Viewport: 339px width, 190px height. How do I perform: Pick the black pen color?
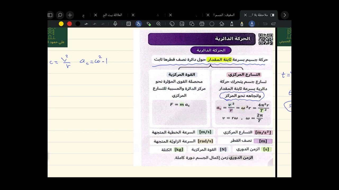pos(78,24)
